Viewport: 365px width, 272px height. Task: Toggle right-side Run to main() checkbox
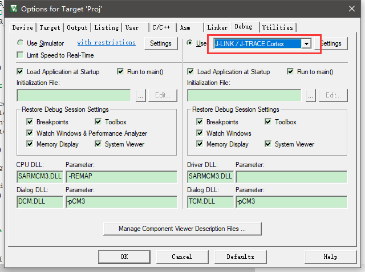(290, 72)
